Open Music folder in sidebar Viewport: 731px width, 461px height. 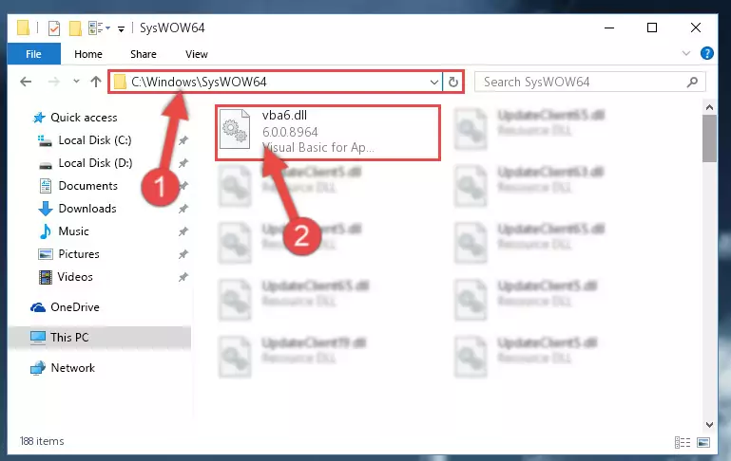pos(73,231)
